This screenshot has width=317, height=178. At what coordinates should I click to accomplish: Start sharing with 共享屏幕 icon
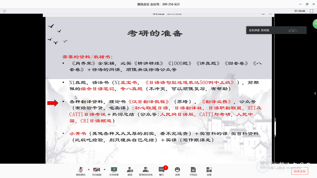click(x=114, y=171)
